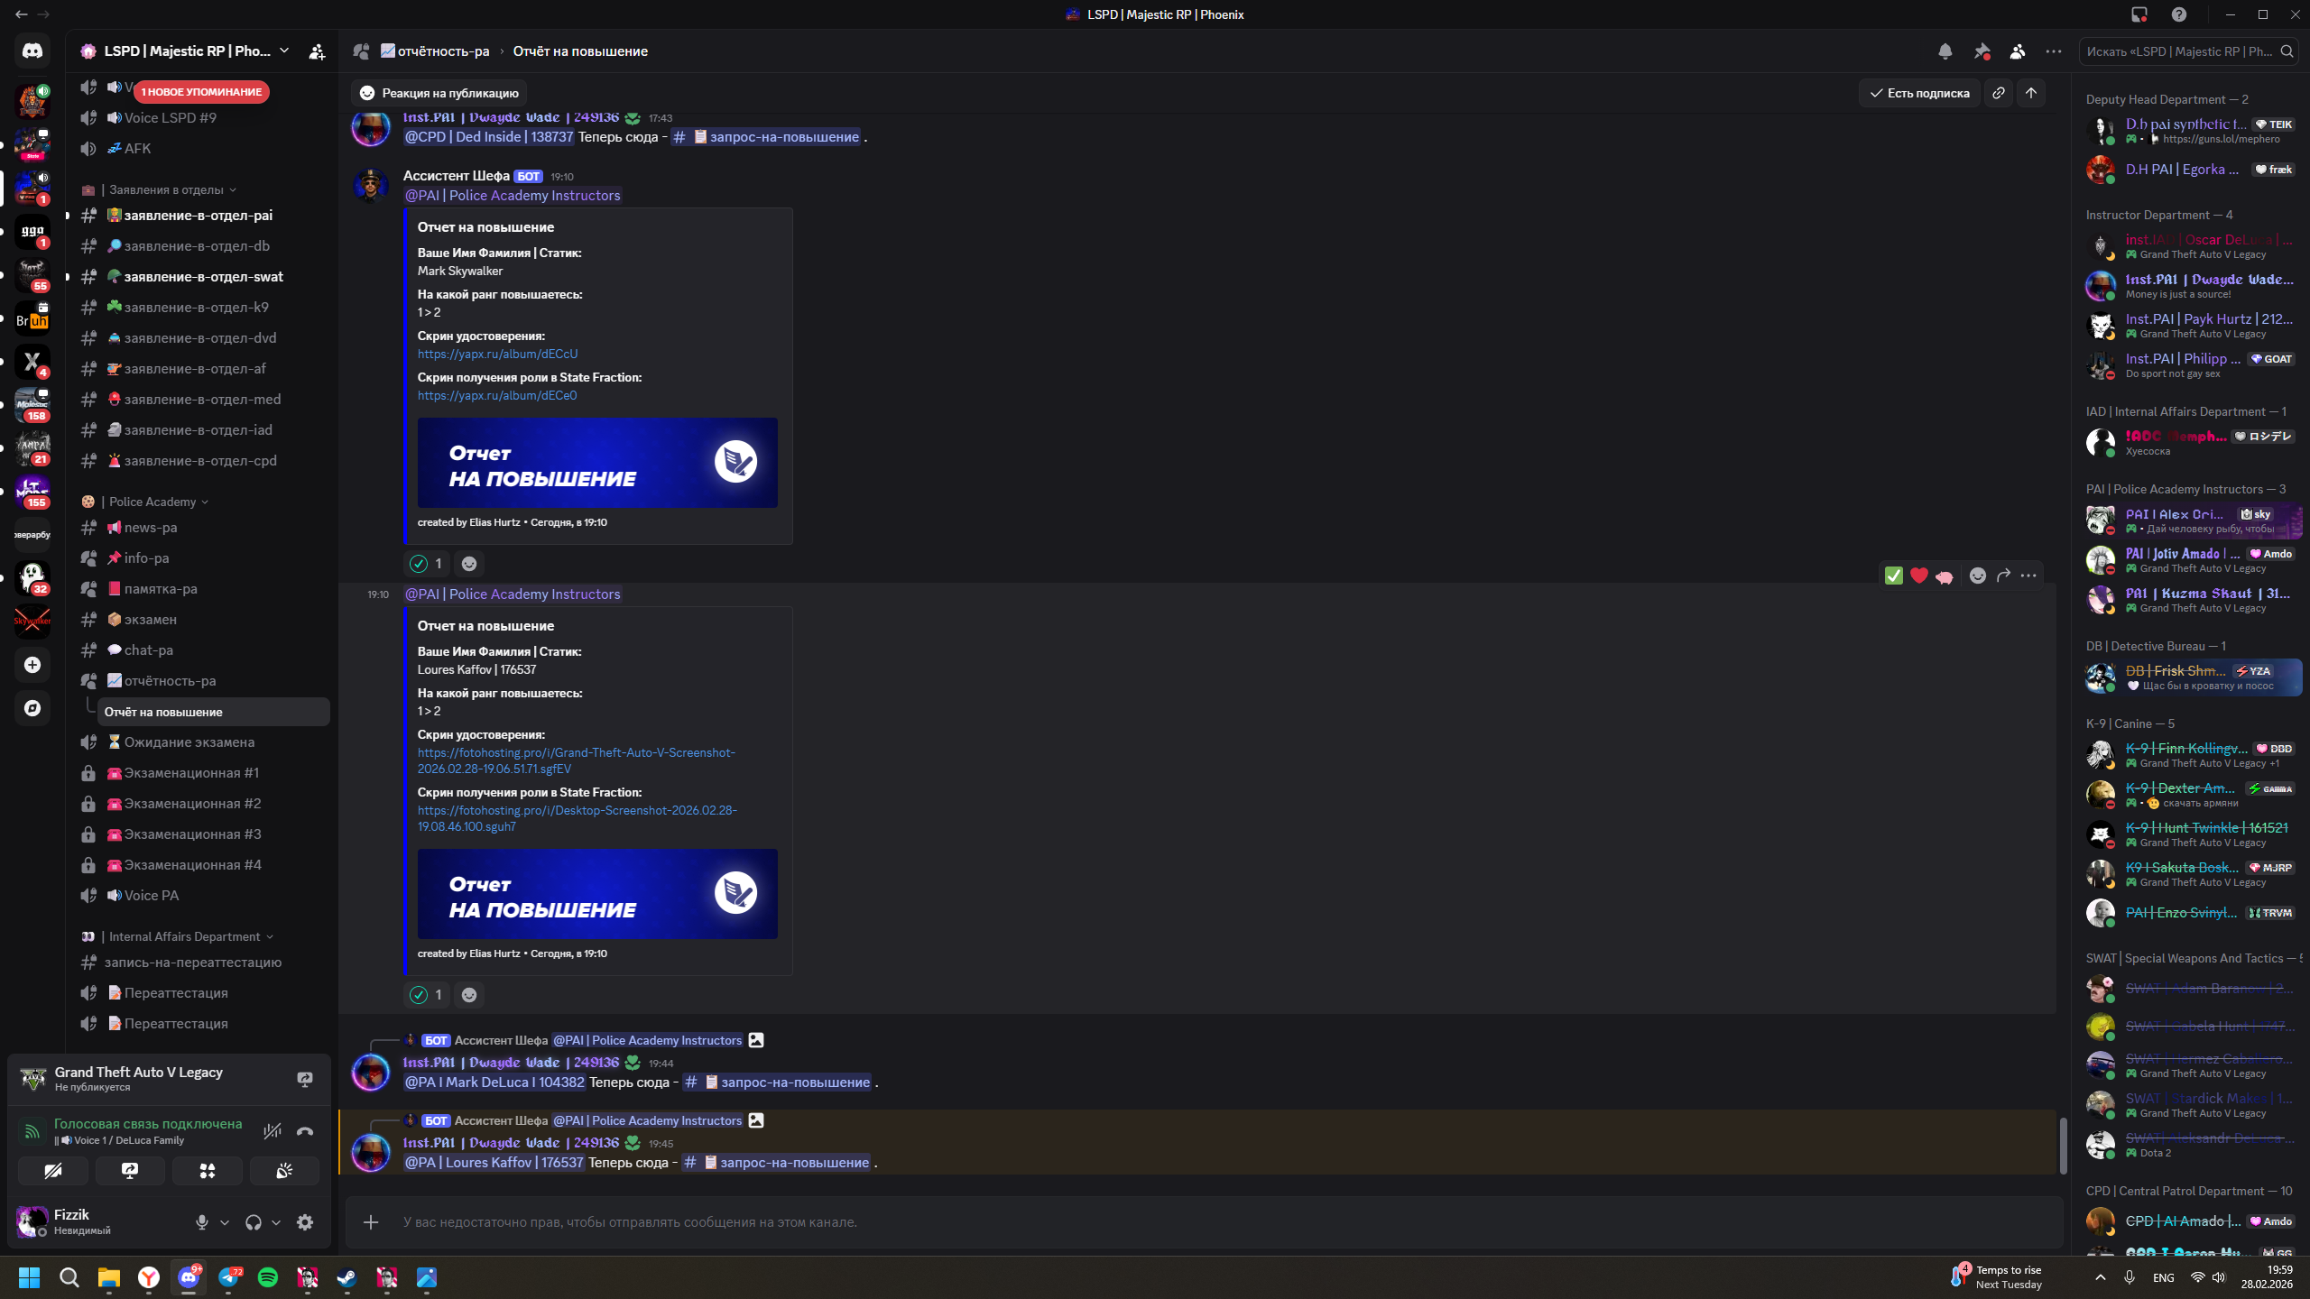2310x1299 pixels.
Task: Add a server plus icon
Action: pos(32,665)
